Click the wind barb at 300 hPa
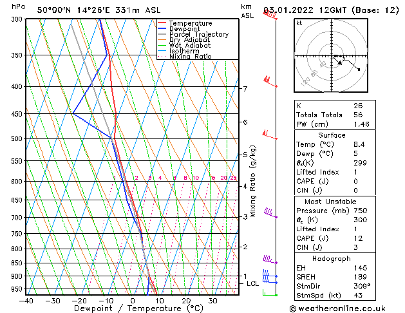Image resolution: width=405 pixels, height=313 pixels. [270, 15]
